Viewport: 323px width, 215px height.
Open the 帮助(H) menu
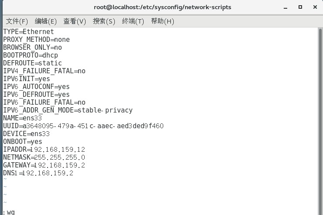[162, 21]
